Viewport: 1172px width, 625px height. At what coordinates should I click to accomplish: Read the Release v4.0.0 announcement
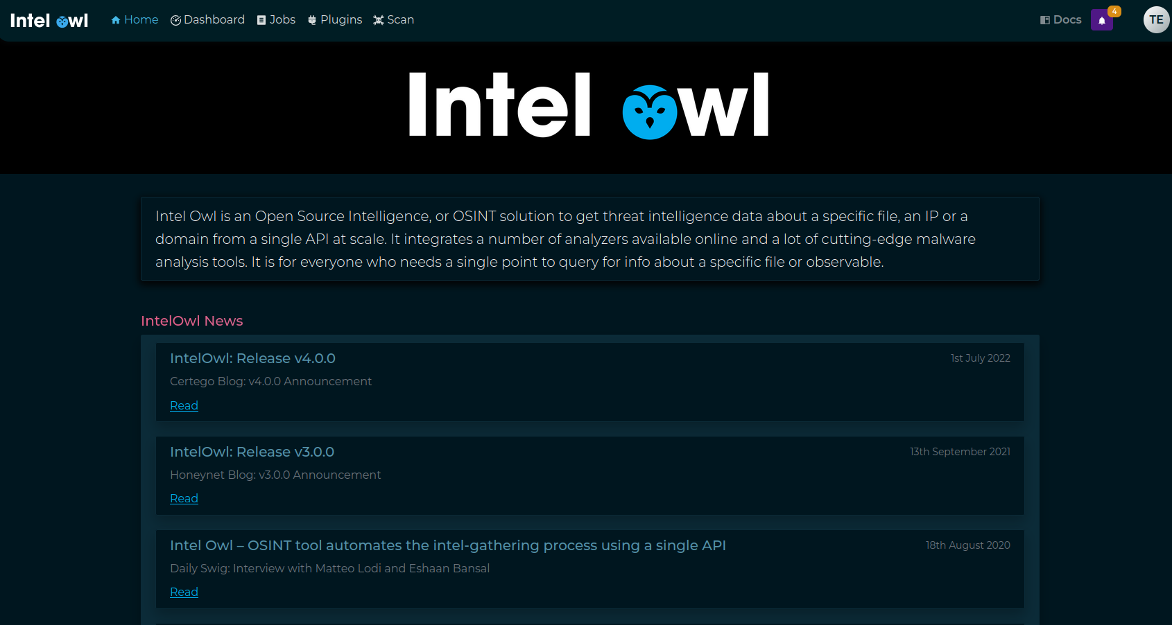[x=184, y=405]
